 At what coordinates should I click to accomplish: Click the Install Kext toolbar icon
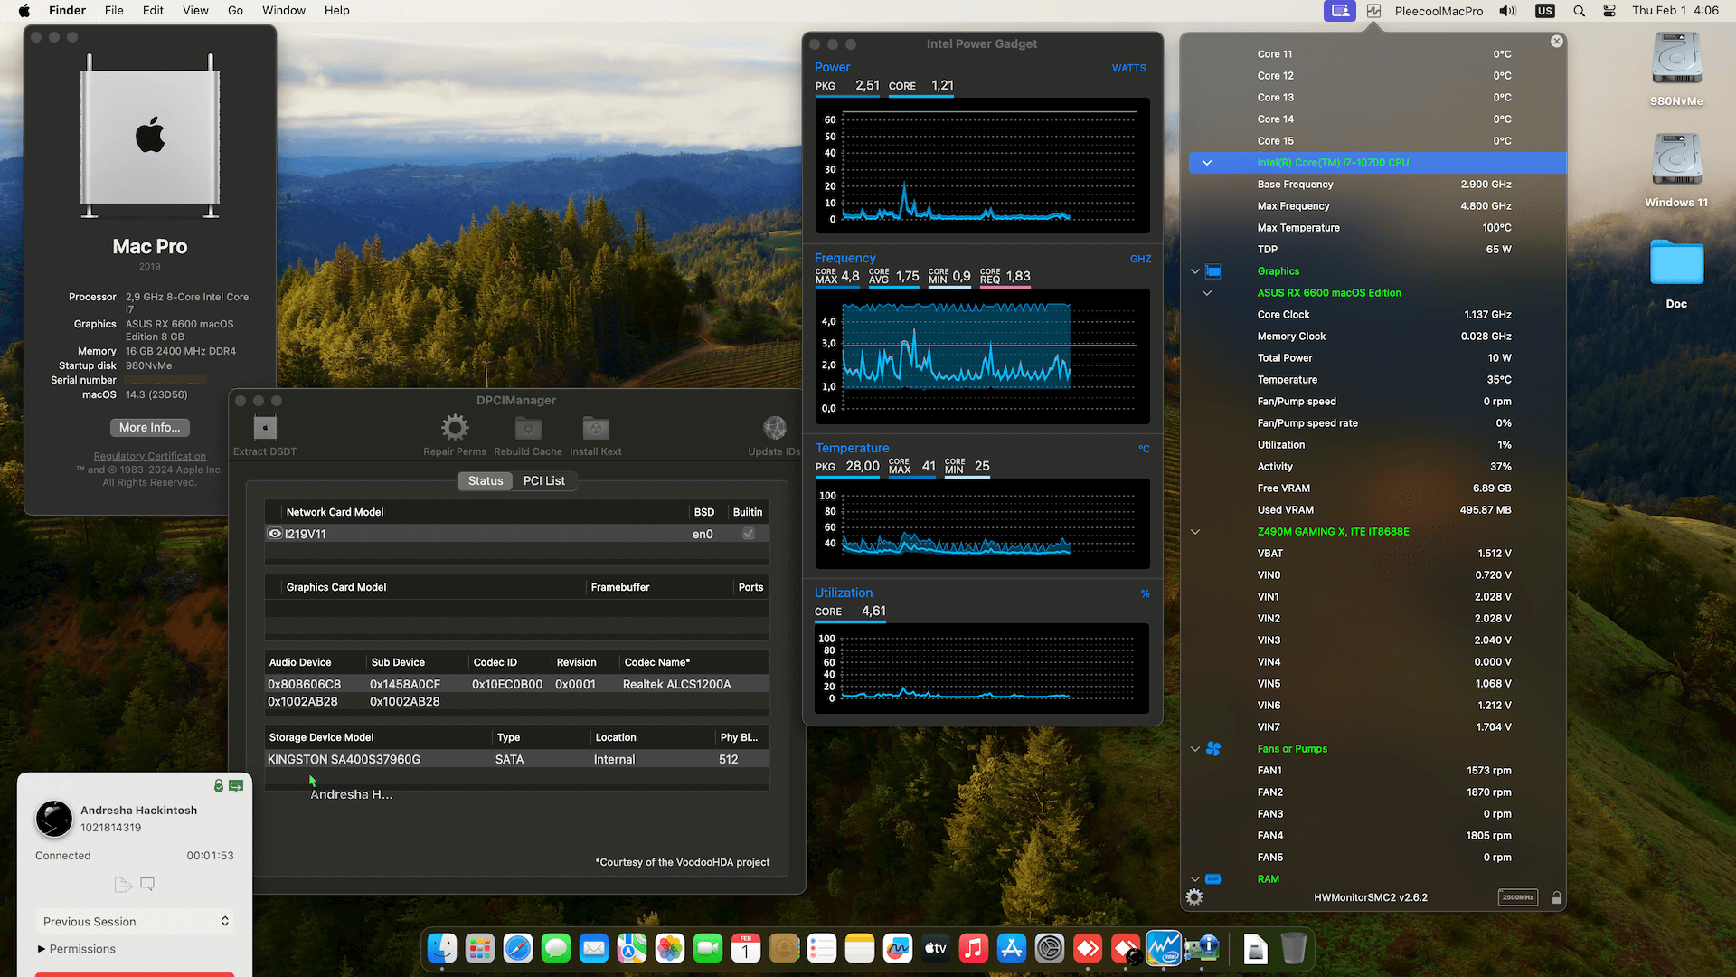tap(596, 428)
